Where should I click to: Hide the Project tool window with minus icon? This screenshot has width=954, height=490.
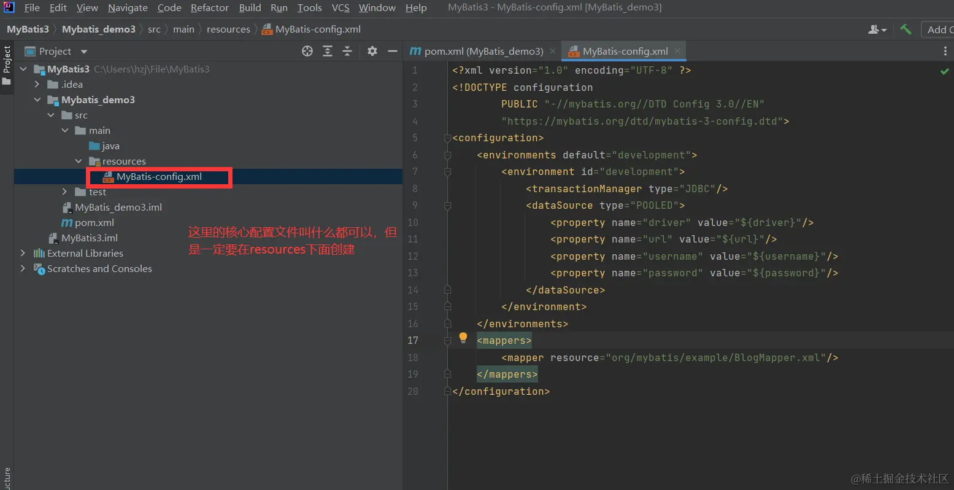[x=393, y=51]
